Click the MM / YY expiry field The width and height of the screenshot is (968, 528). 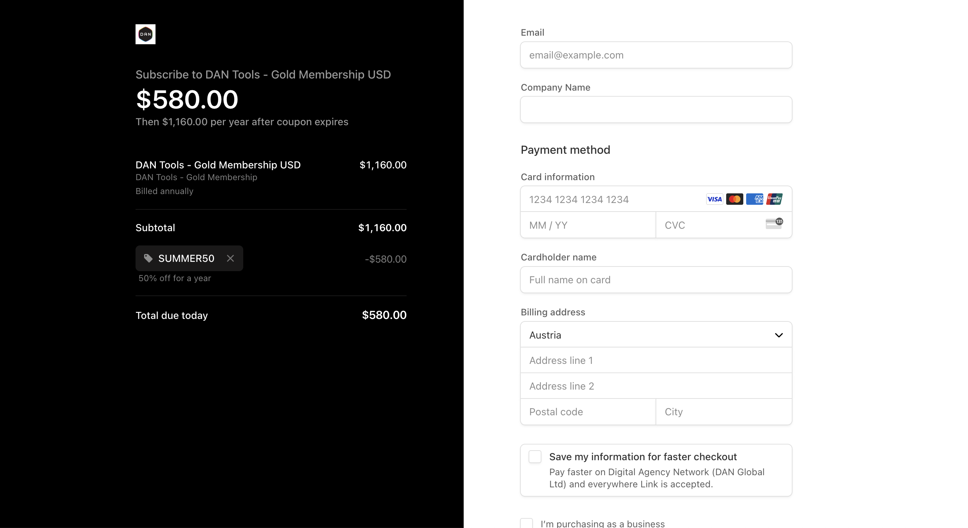tap(588, 225)
